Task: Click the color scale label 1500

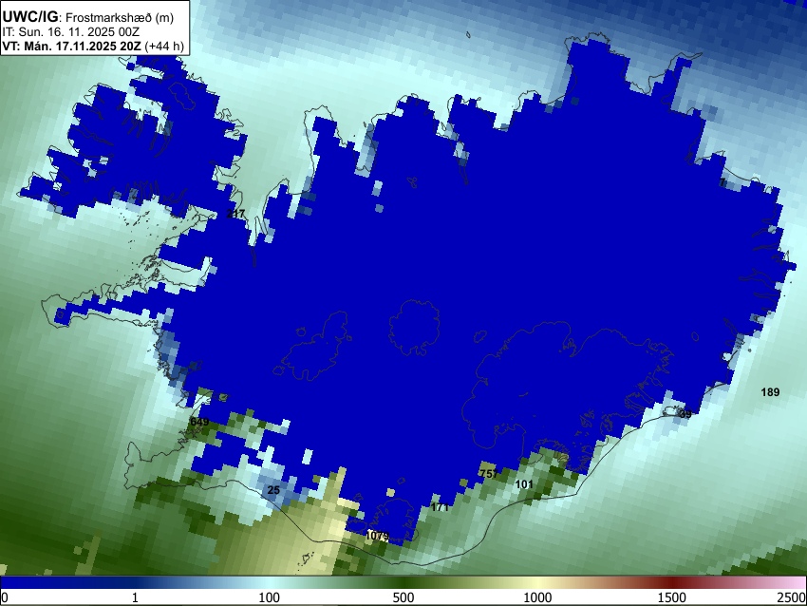Action: tap(672, 597)
